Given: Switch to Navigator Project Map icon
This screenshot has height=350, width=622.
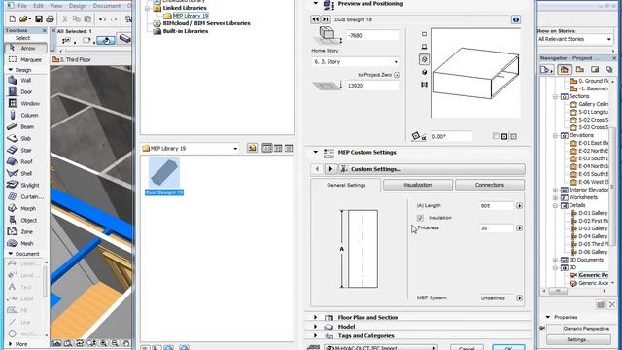Looking at the screenshot, I should (564, 70).
